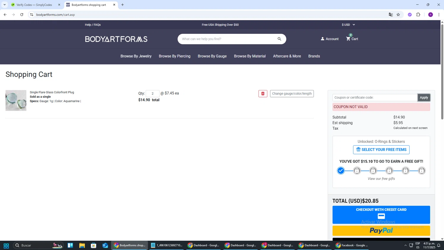Open the Account link in the header
444x250 pixels.
(x=329, y=39)
